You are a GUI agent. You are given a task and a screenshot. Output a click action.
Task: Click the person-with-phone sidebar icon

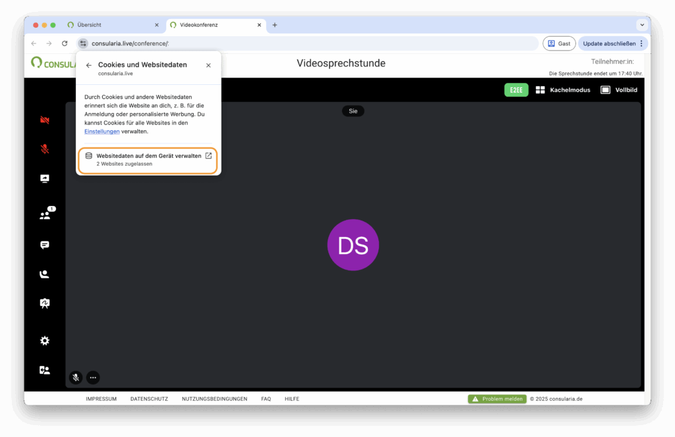click(45, 274)
